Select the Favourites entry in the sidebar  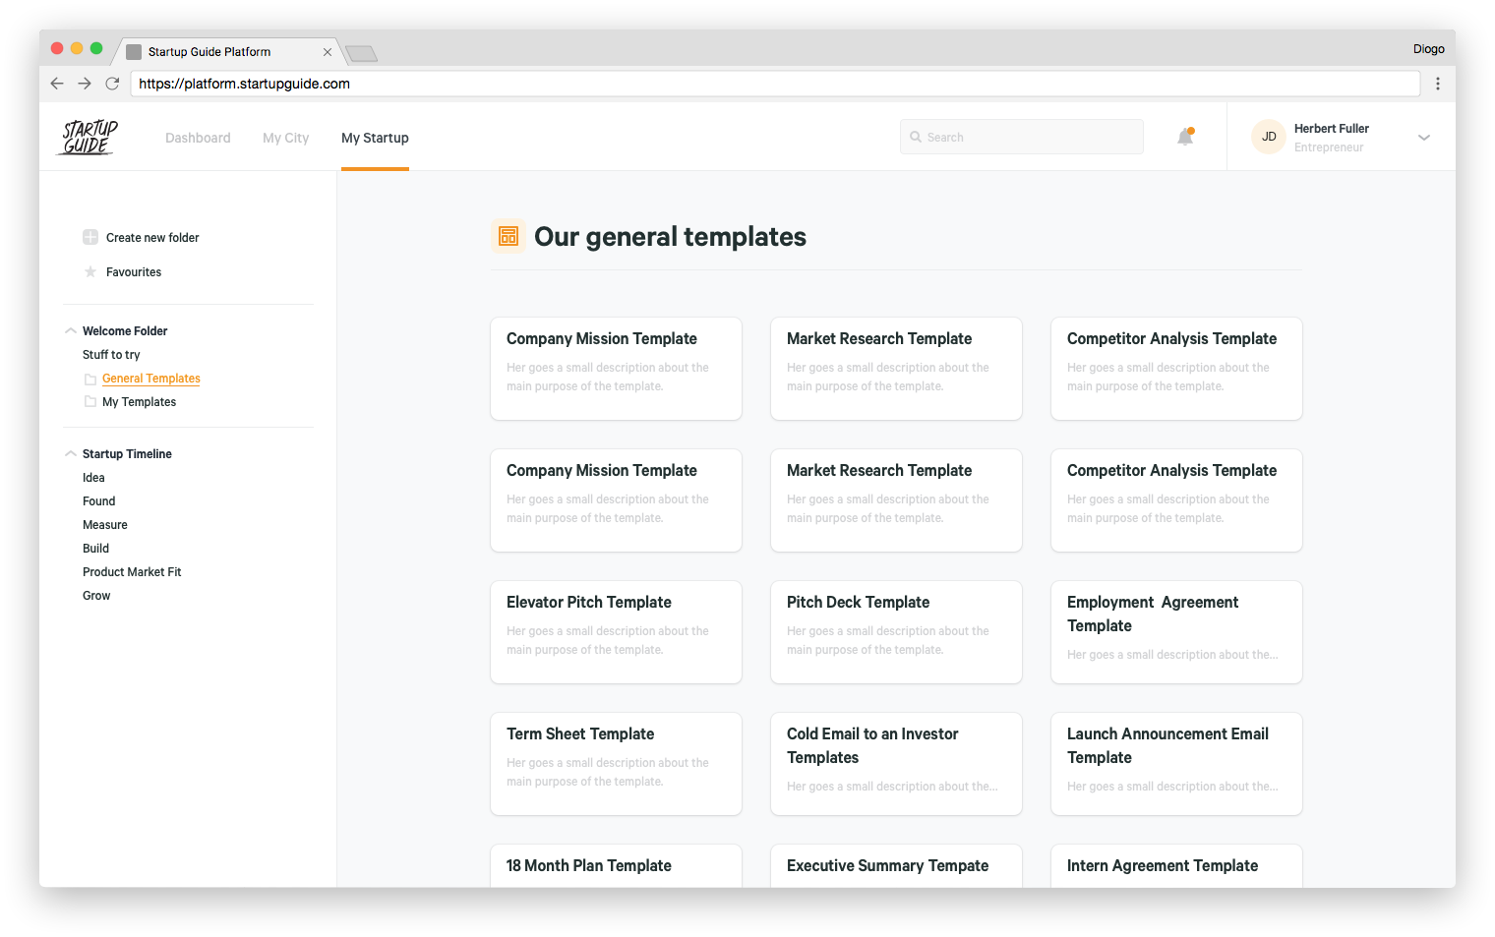point(133,271)
